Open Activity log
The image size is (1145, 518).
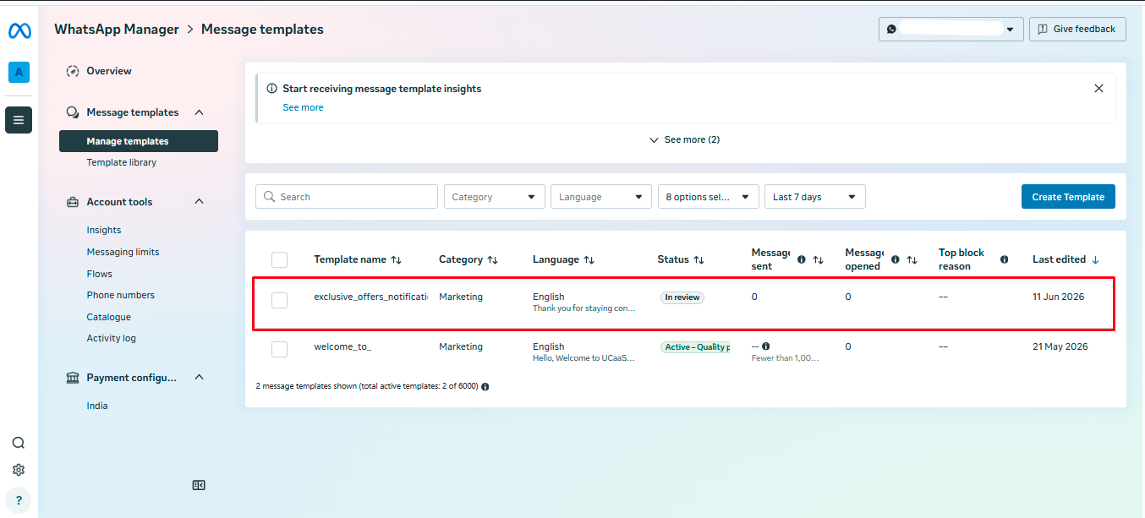click(112, 338)
